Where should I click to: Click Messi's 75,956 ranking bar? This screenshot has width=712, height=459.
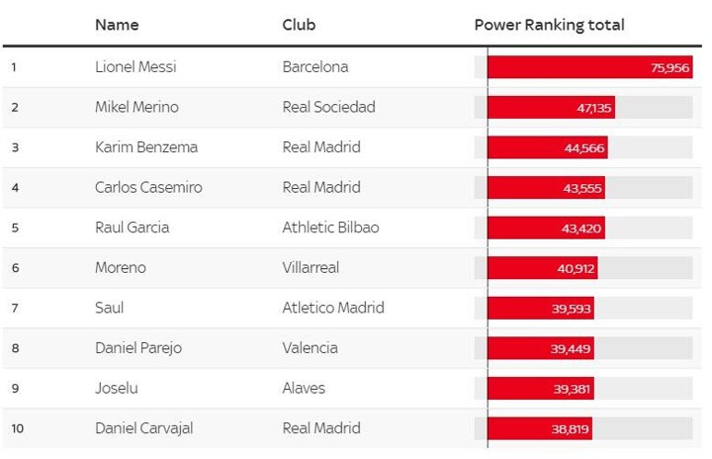[589, 67]
